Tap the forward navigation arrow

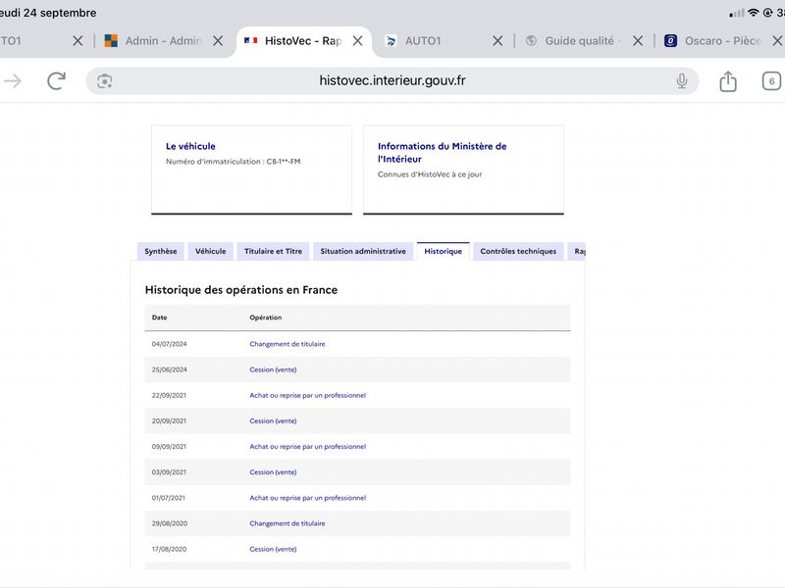(13, 81)
